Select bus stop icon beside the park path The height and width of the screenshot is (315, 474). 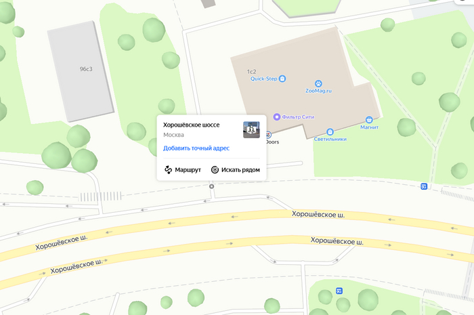click(x=424, y=186)
